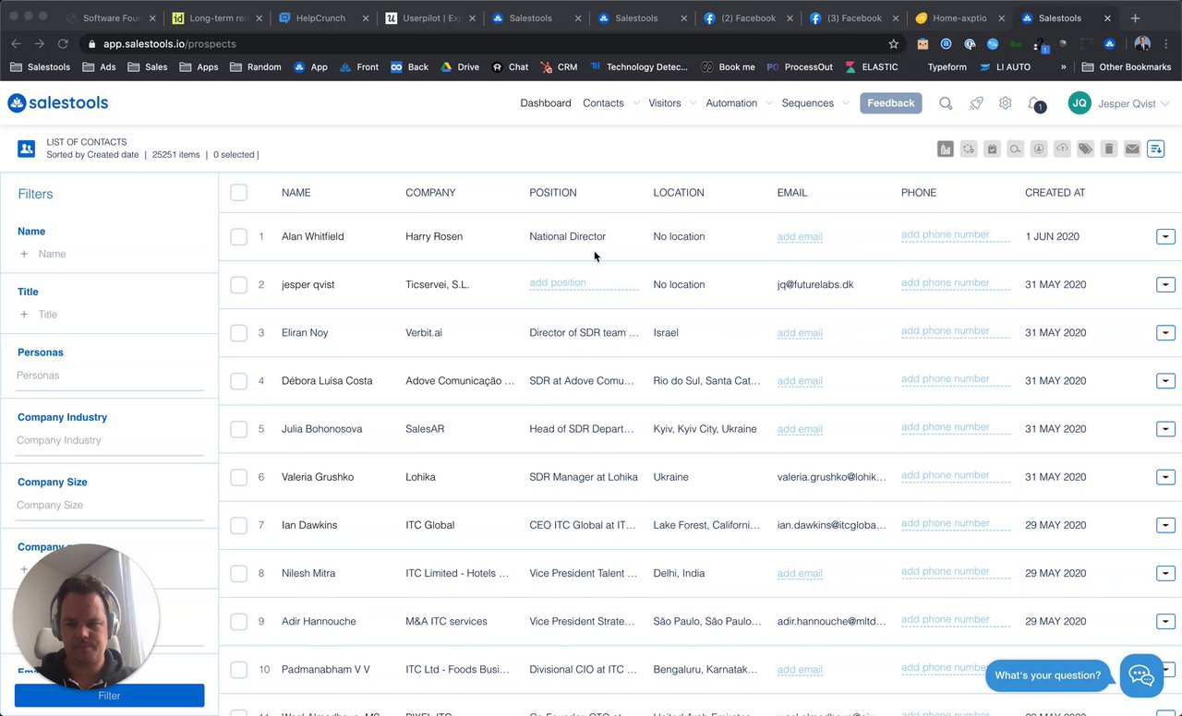Apply filters with the Filter button

109,696
